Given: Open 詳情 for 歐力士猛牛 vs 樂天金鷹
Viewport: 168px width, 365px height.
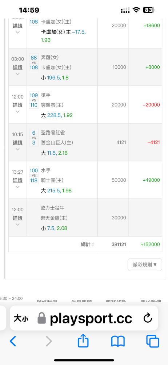Looking at the screenshot, I should coord(17,218).
